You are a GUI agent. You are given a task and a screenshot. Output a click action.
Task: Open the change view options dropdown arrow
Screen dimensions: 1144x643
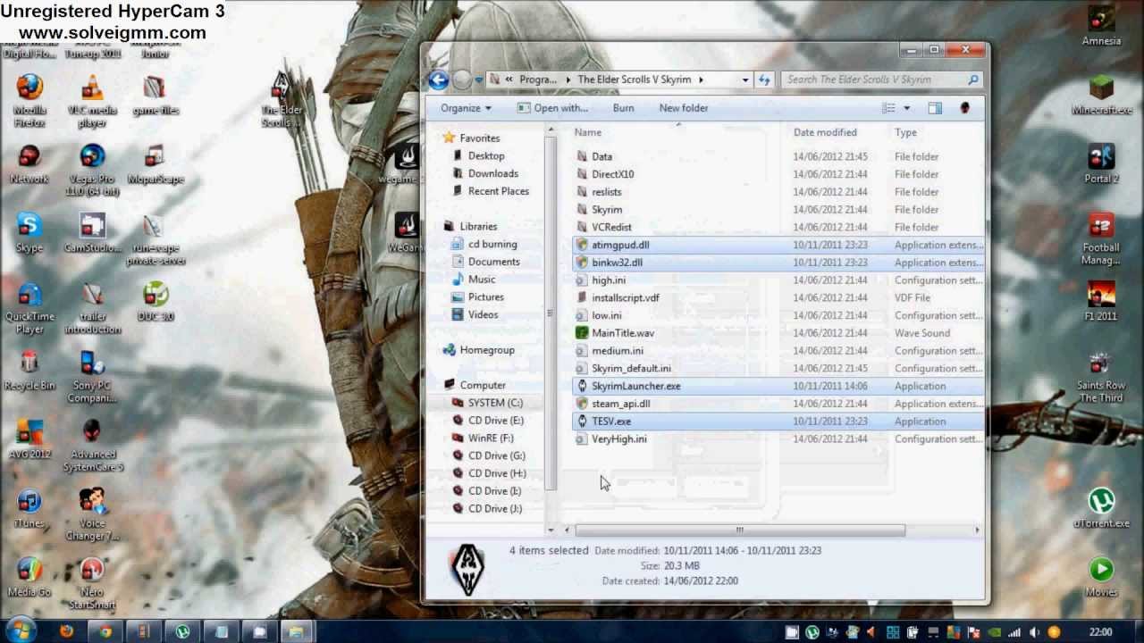pos(906,108)
